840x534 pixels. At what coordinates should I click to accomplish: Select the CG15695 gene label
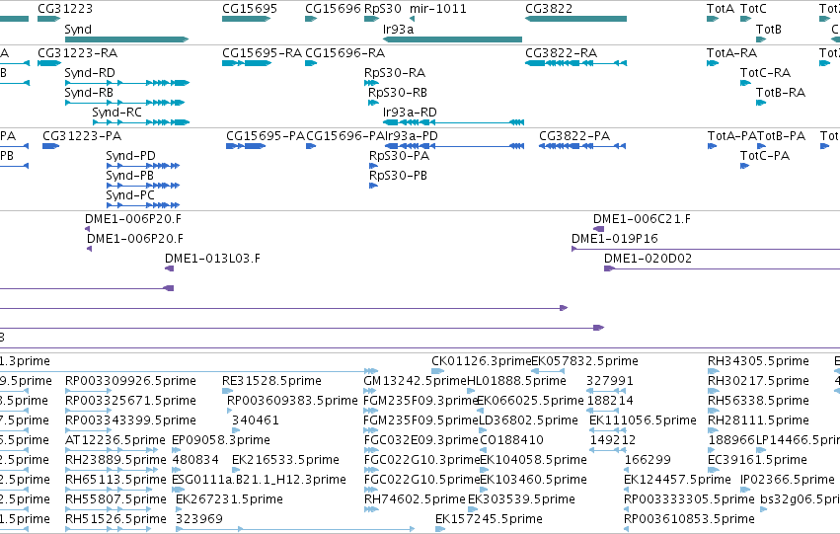(250, 9)
